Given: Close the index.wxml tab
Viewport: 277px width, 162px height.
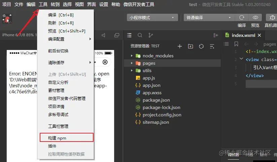Looking at the screenshot, I should pos(259,35).
